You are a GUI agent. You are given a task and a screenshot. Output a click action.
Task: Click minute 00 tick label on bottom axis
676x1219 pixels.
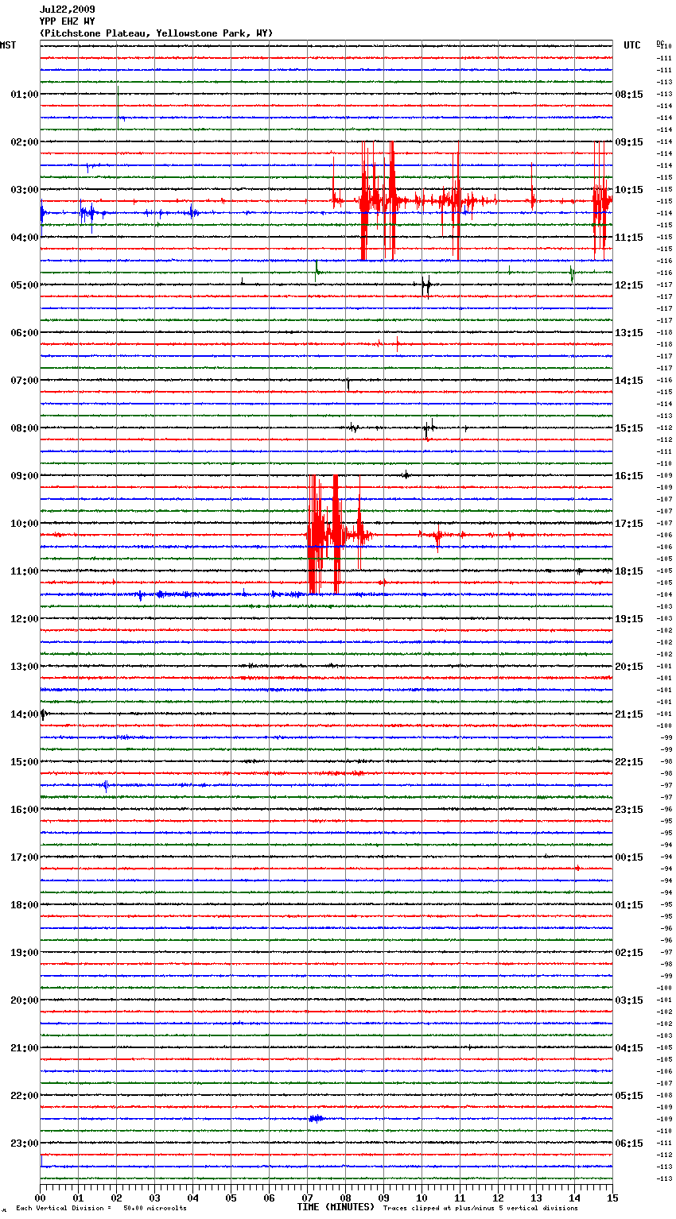pyautogui.click(x=40, y=1198)
